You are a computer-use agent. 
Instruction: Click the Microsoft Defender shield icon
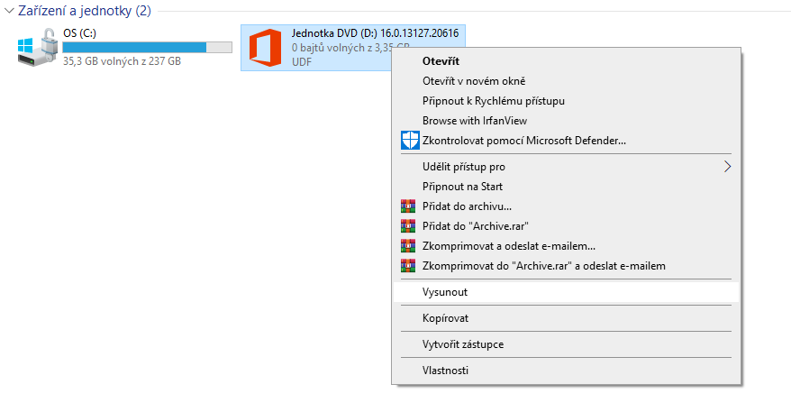[410, 141]
